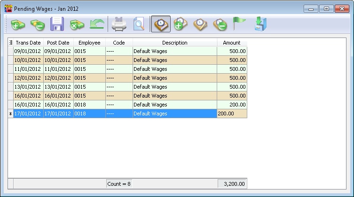Sort by the Amount column header
354x197 pixels.
point(232,43)
